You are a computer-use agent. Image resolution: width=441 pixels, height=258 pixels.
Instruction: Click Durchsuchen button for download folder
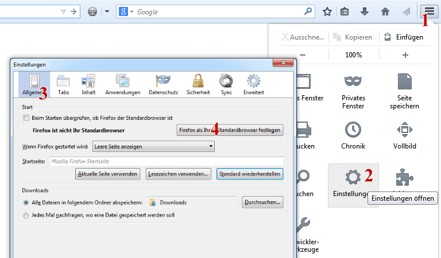[262, 202]
